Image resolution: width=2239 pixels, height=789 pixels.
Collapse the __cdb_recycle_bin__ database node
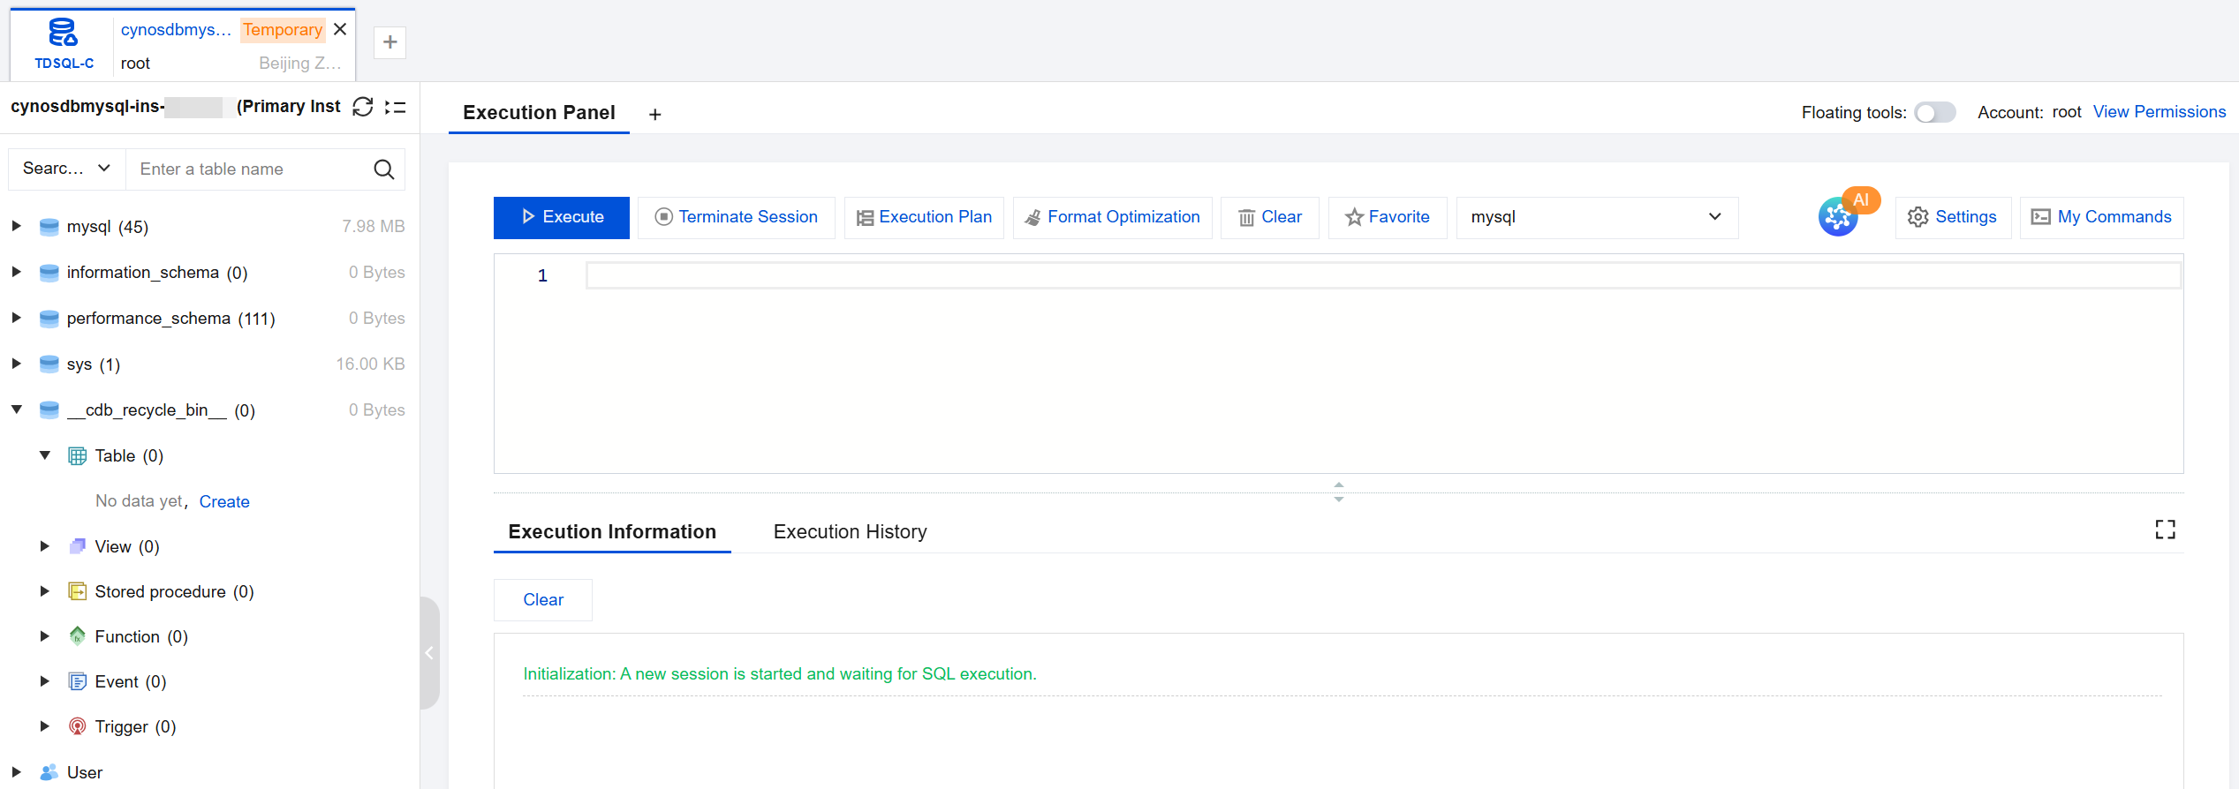click(x=17, y=410)
